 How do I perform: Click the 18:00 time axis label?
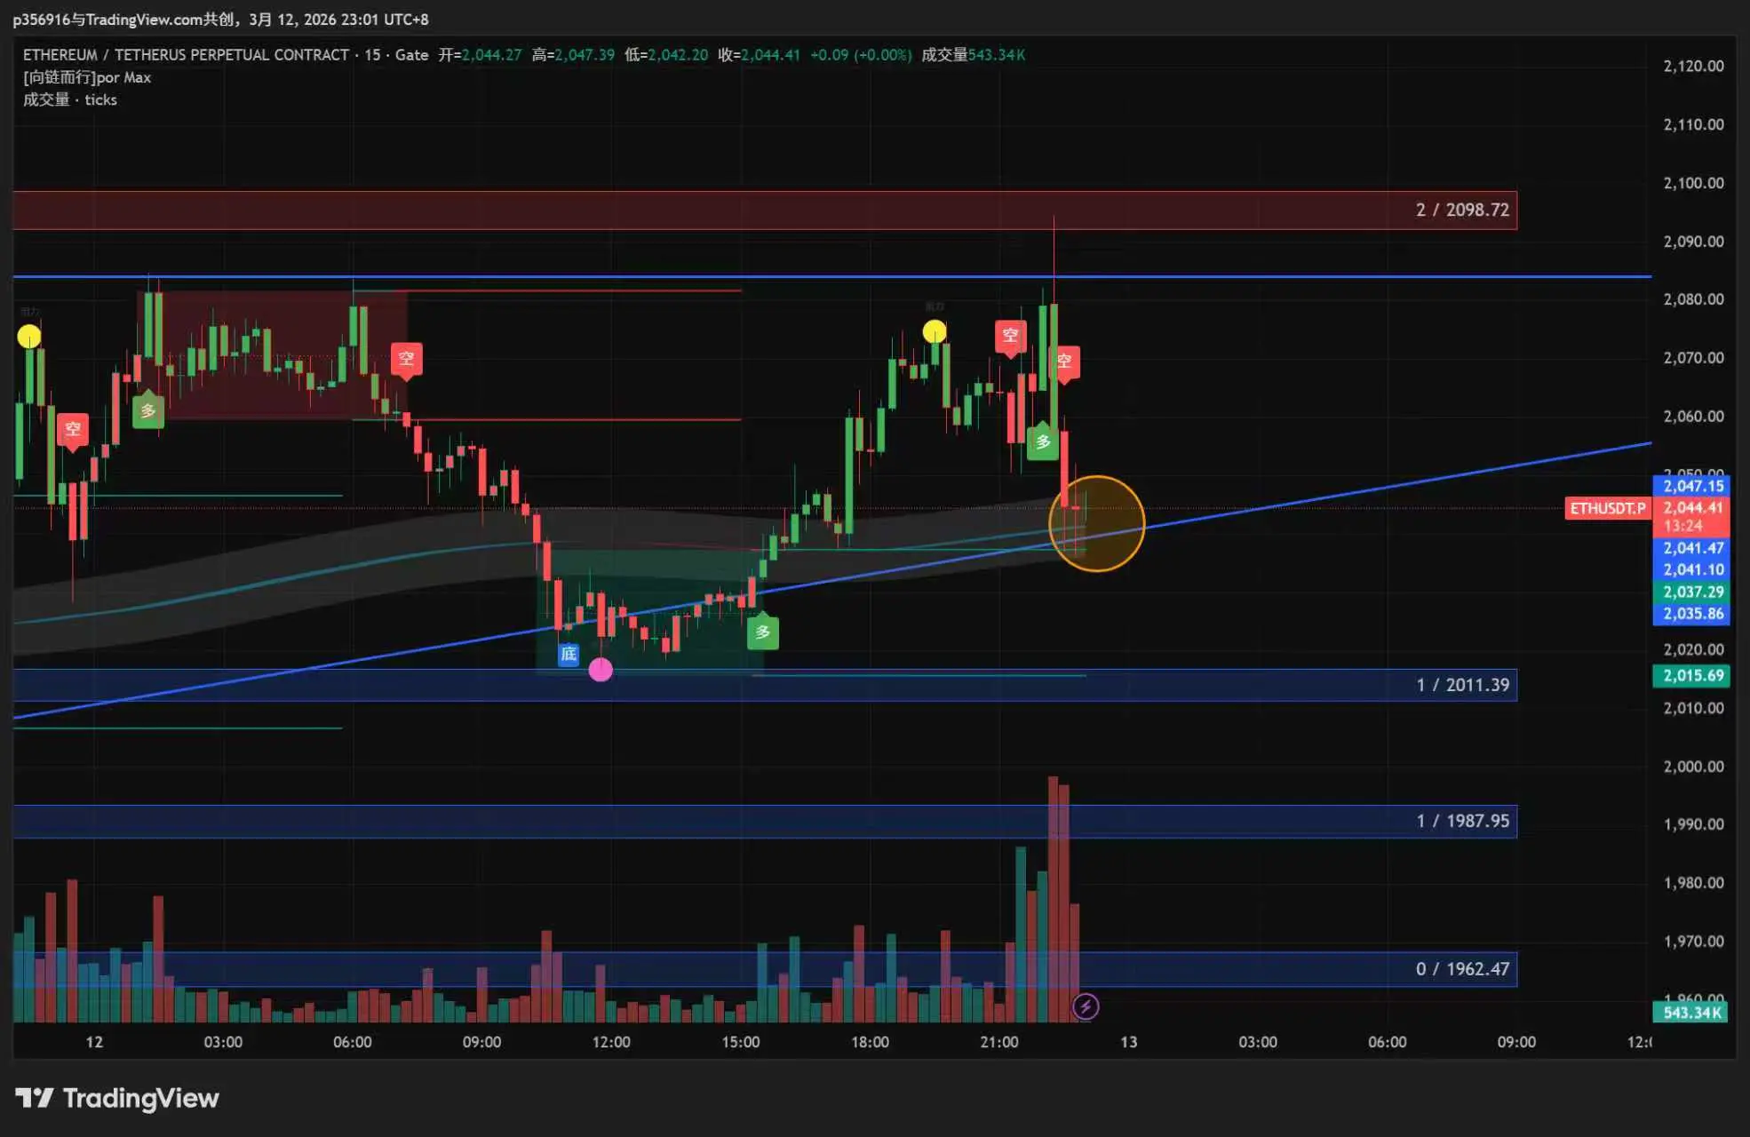pos(870,1042)
